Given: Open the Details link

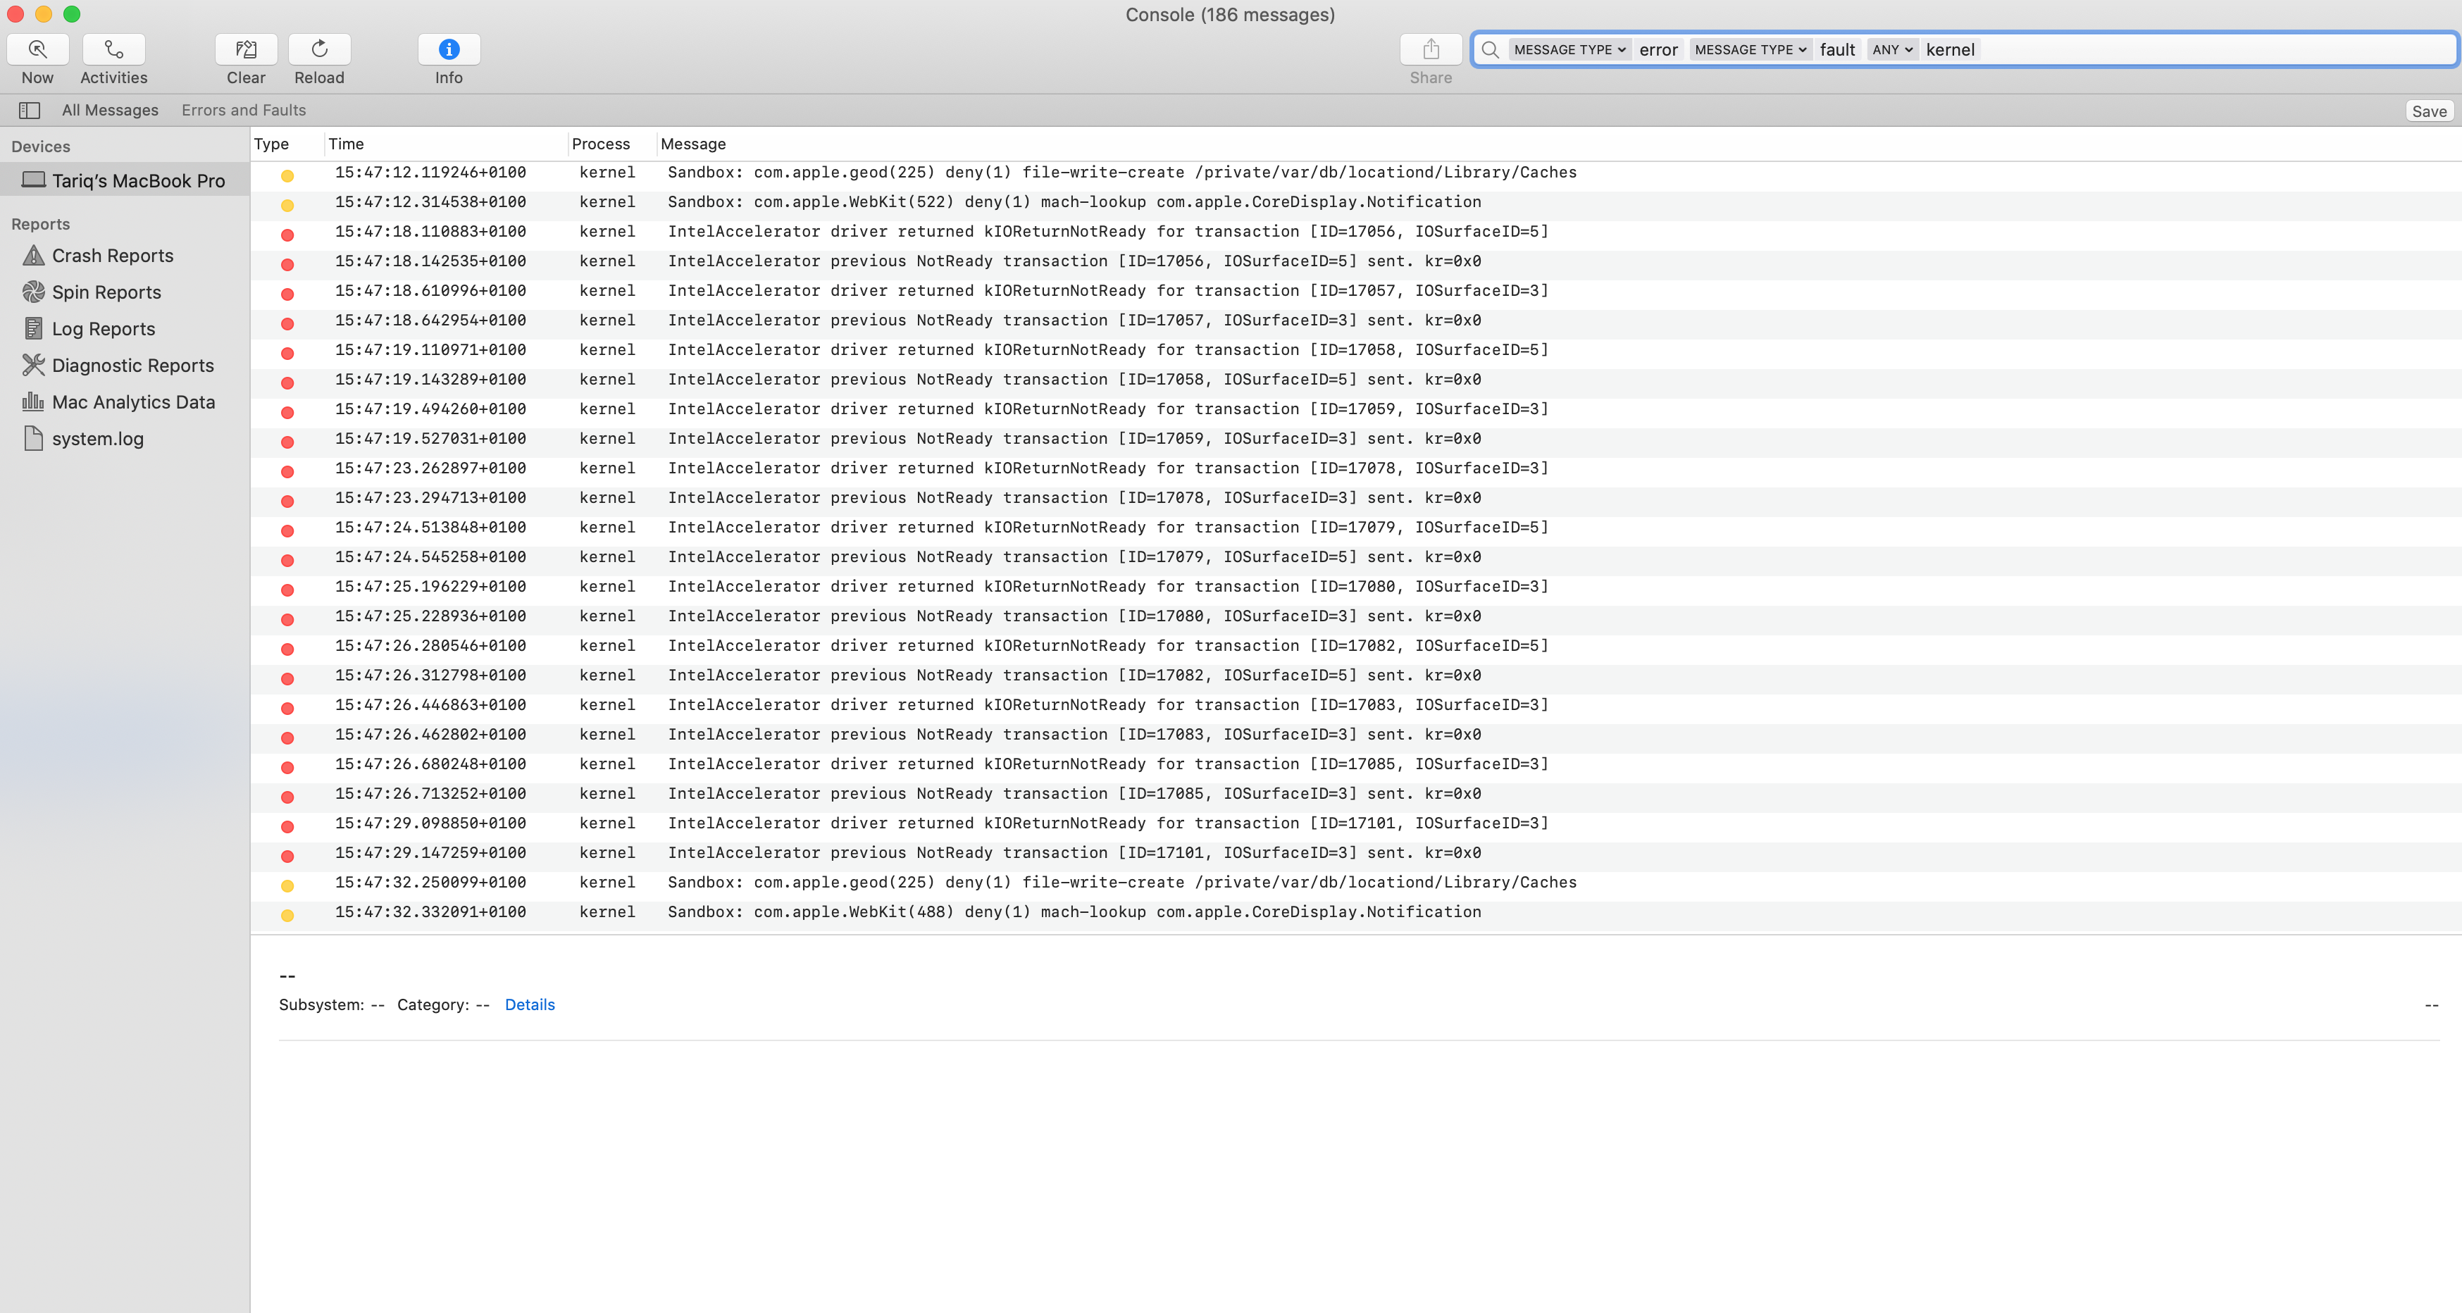Looking at the screenshot, I should click(x=530, y=1004).
